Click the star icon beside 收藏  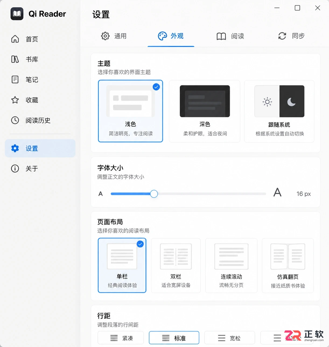(x=15, y=100)
